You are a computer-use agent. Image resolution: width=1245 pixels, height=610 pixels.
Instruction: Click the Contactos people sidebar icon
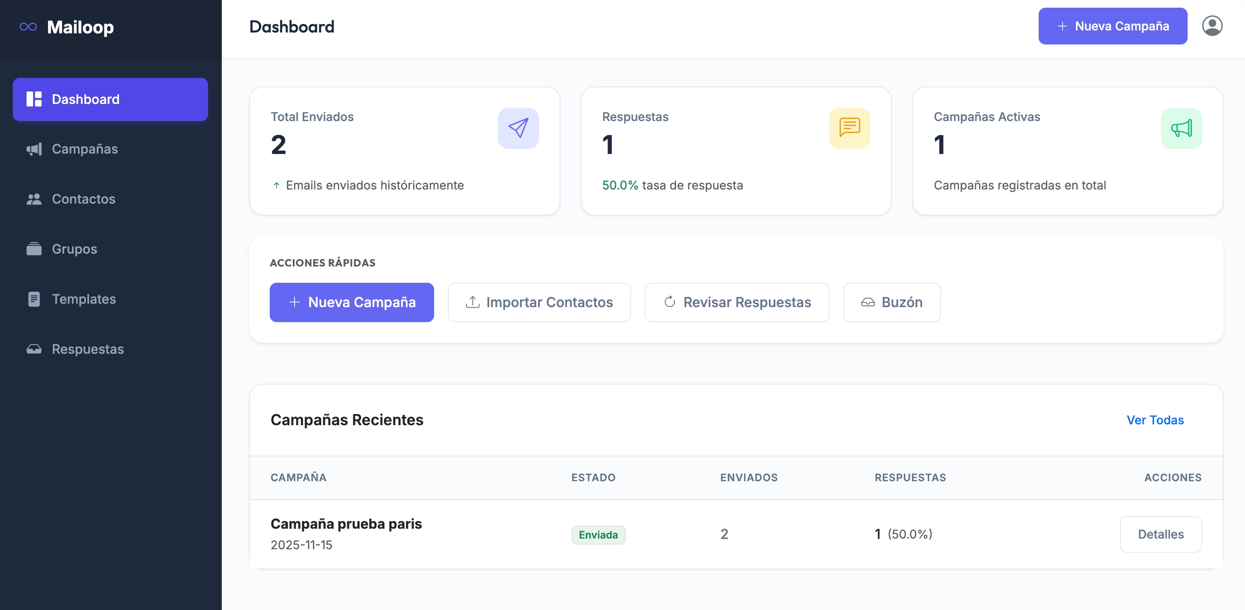[x=34, y=199]
